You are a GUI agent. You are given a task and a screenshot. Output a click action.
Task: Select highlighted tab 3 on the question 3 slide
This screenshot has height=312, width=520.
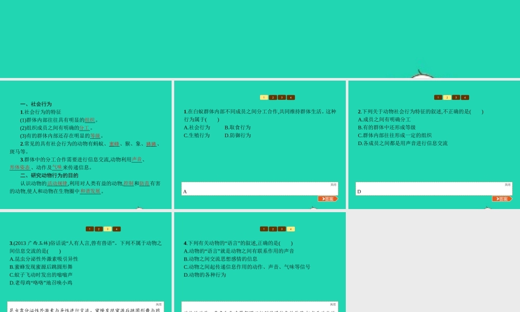coord(108,229)
